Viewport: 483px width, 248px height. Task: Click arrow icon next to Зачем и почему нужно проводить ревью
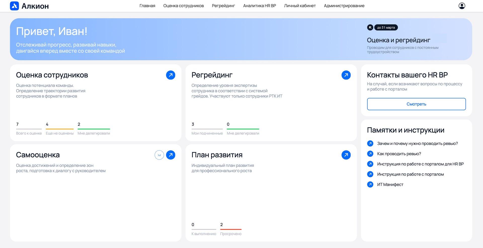[x=370, y=144]
